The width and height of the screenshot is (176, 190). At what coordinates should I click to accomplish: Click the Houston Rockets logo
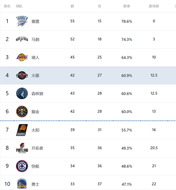click(x=22, y=75)
